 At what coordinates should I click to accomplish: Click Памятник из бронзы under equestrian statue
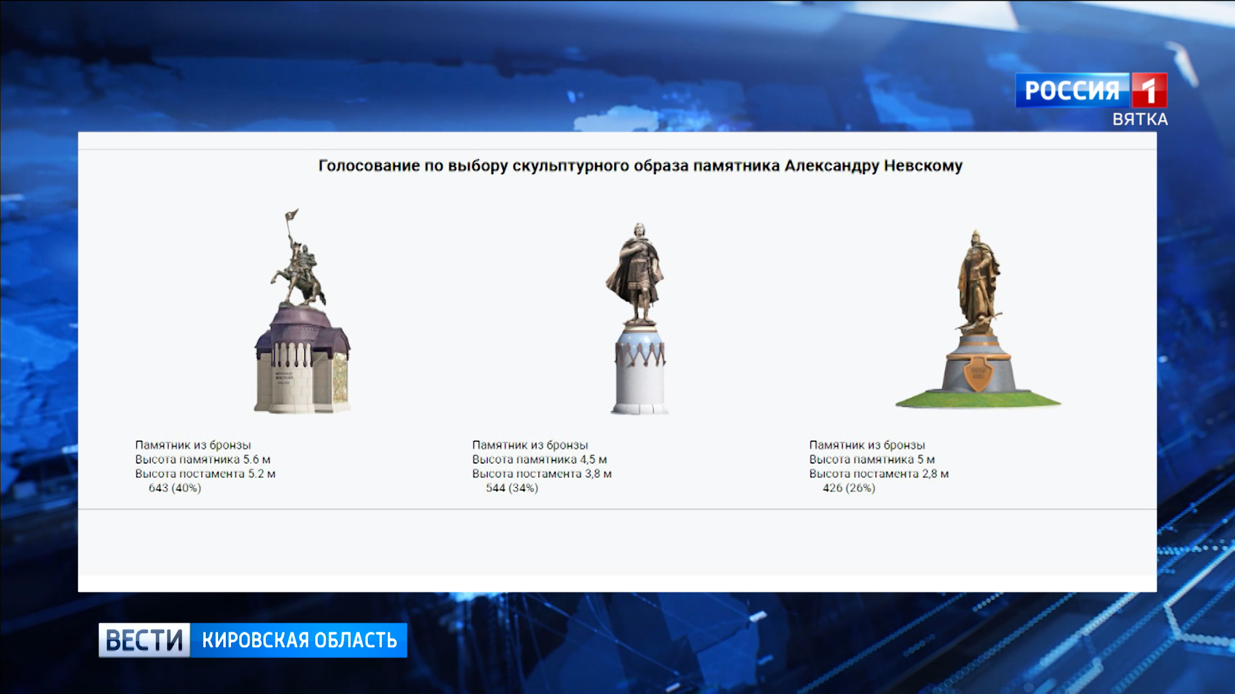(193, 445)
